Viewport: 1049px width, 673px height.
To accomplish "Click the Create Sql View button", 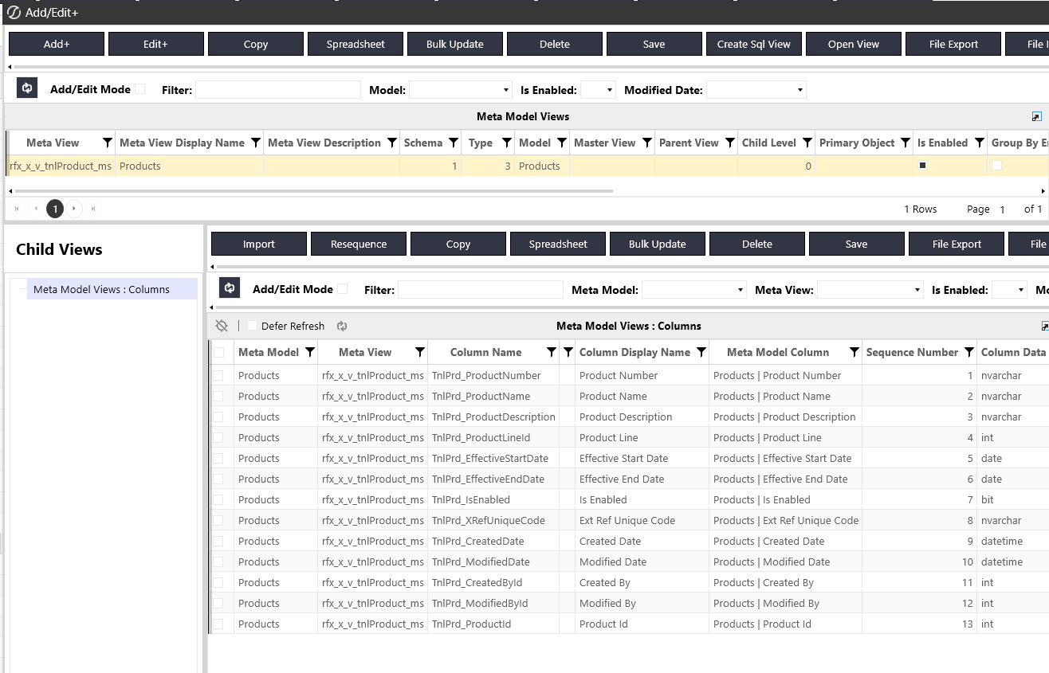I will point(753,44).
